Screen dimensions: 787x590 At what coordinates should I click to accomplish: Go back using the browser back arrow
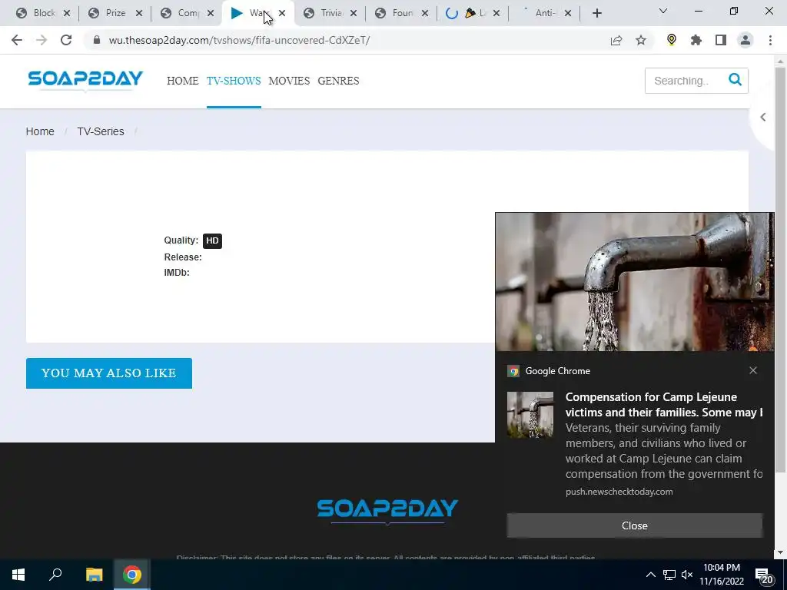tap(17, 40)
